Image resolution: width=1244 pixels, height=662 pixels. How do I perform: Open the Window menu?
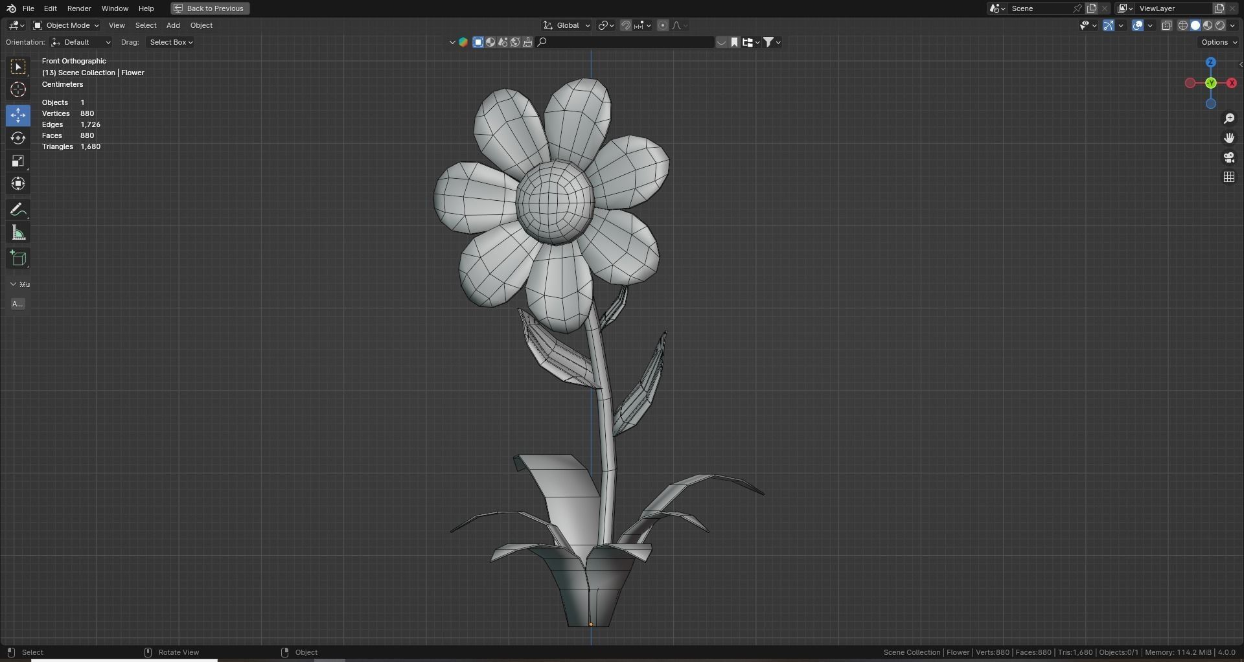115,8
